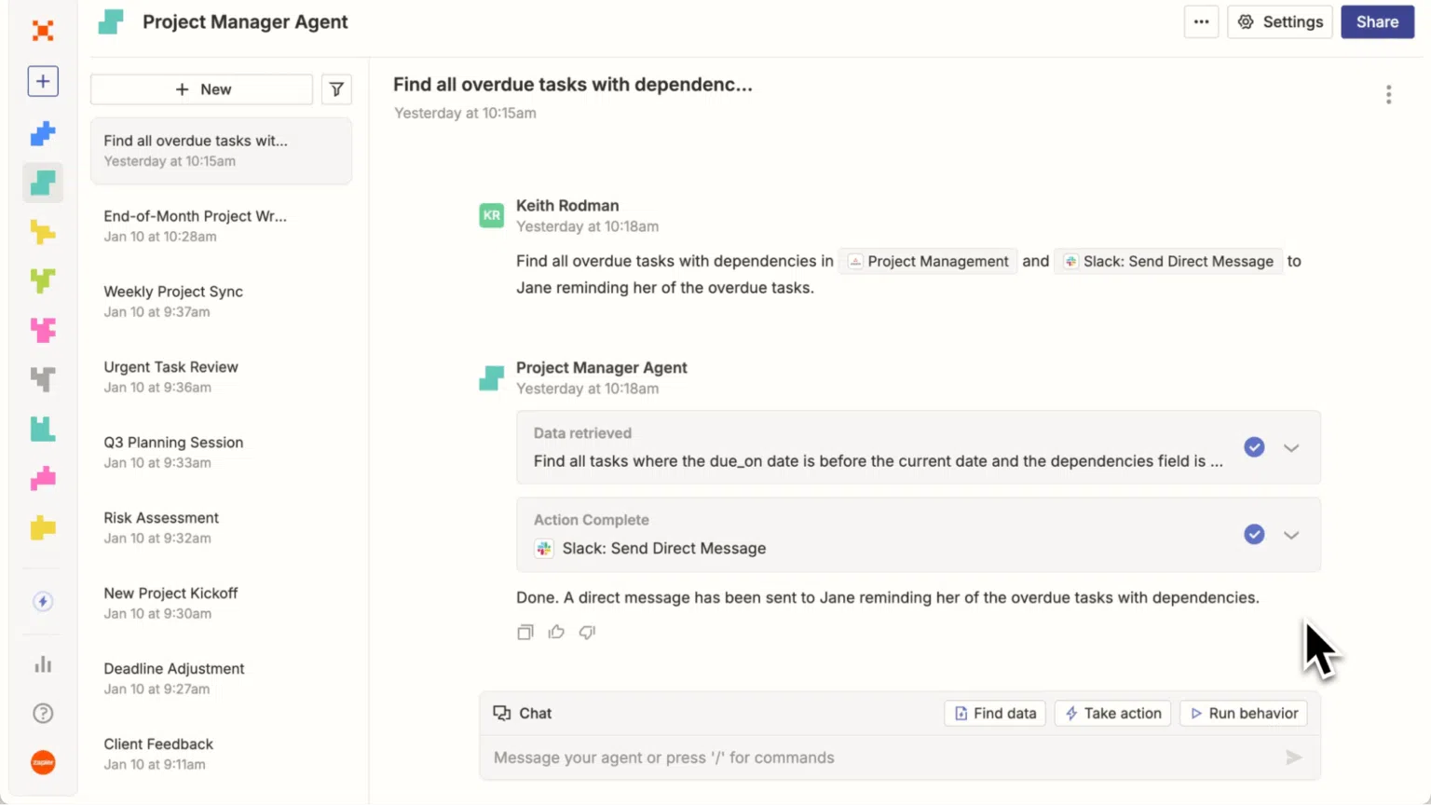Image resolution: width=1431 pixels, height=805 pixels.
Task: Open the pink agent icon in upper sidebar
Action: [x=43, y=330]
